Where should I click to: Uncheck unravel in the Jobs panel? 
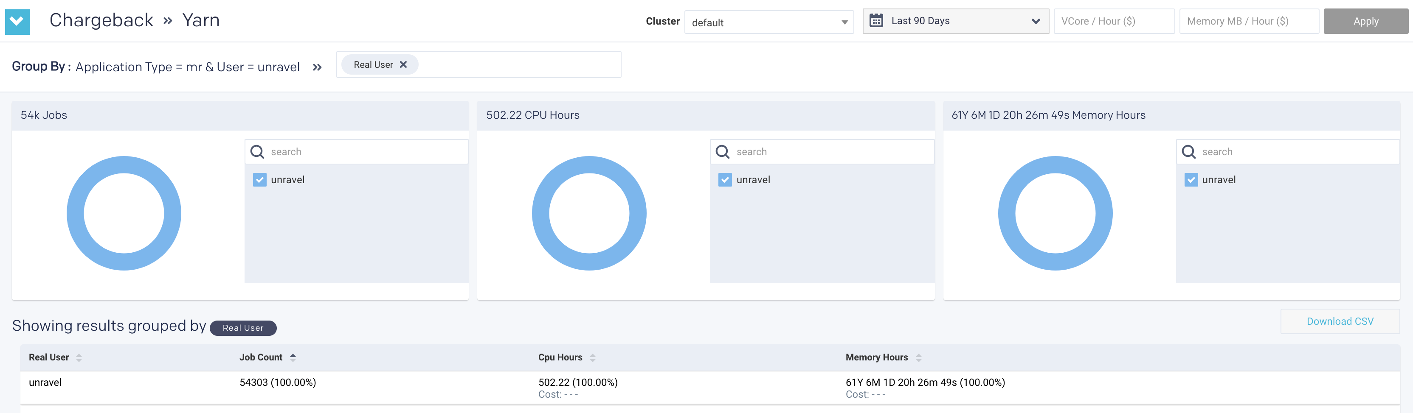click(x=259, y=180)
